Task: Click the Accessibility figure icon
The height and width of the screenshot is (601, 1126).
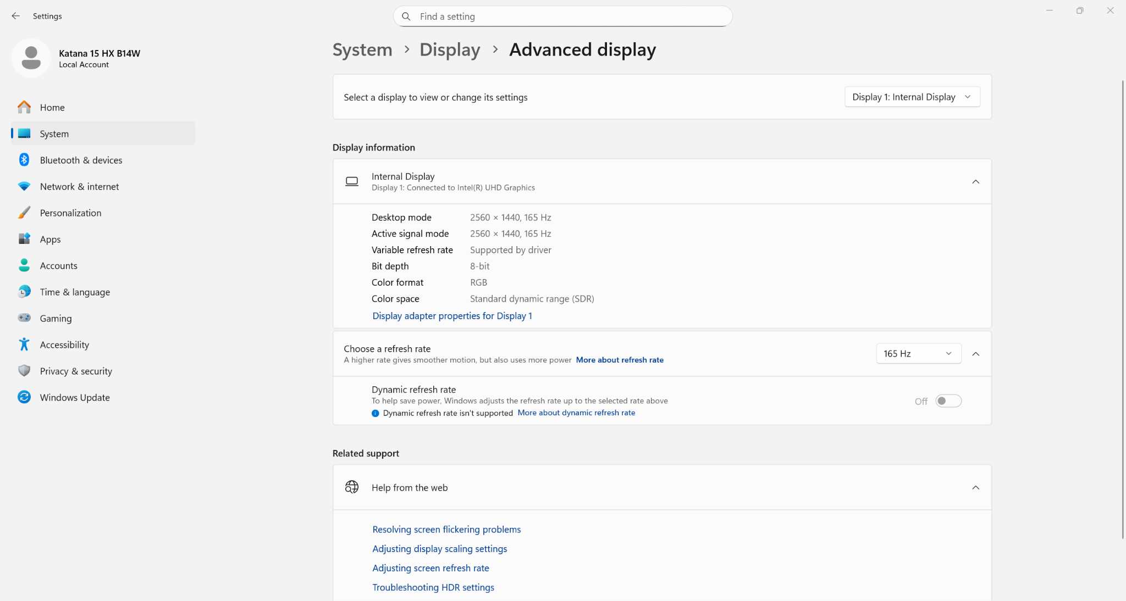Action: click(24, 344)
